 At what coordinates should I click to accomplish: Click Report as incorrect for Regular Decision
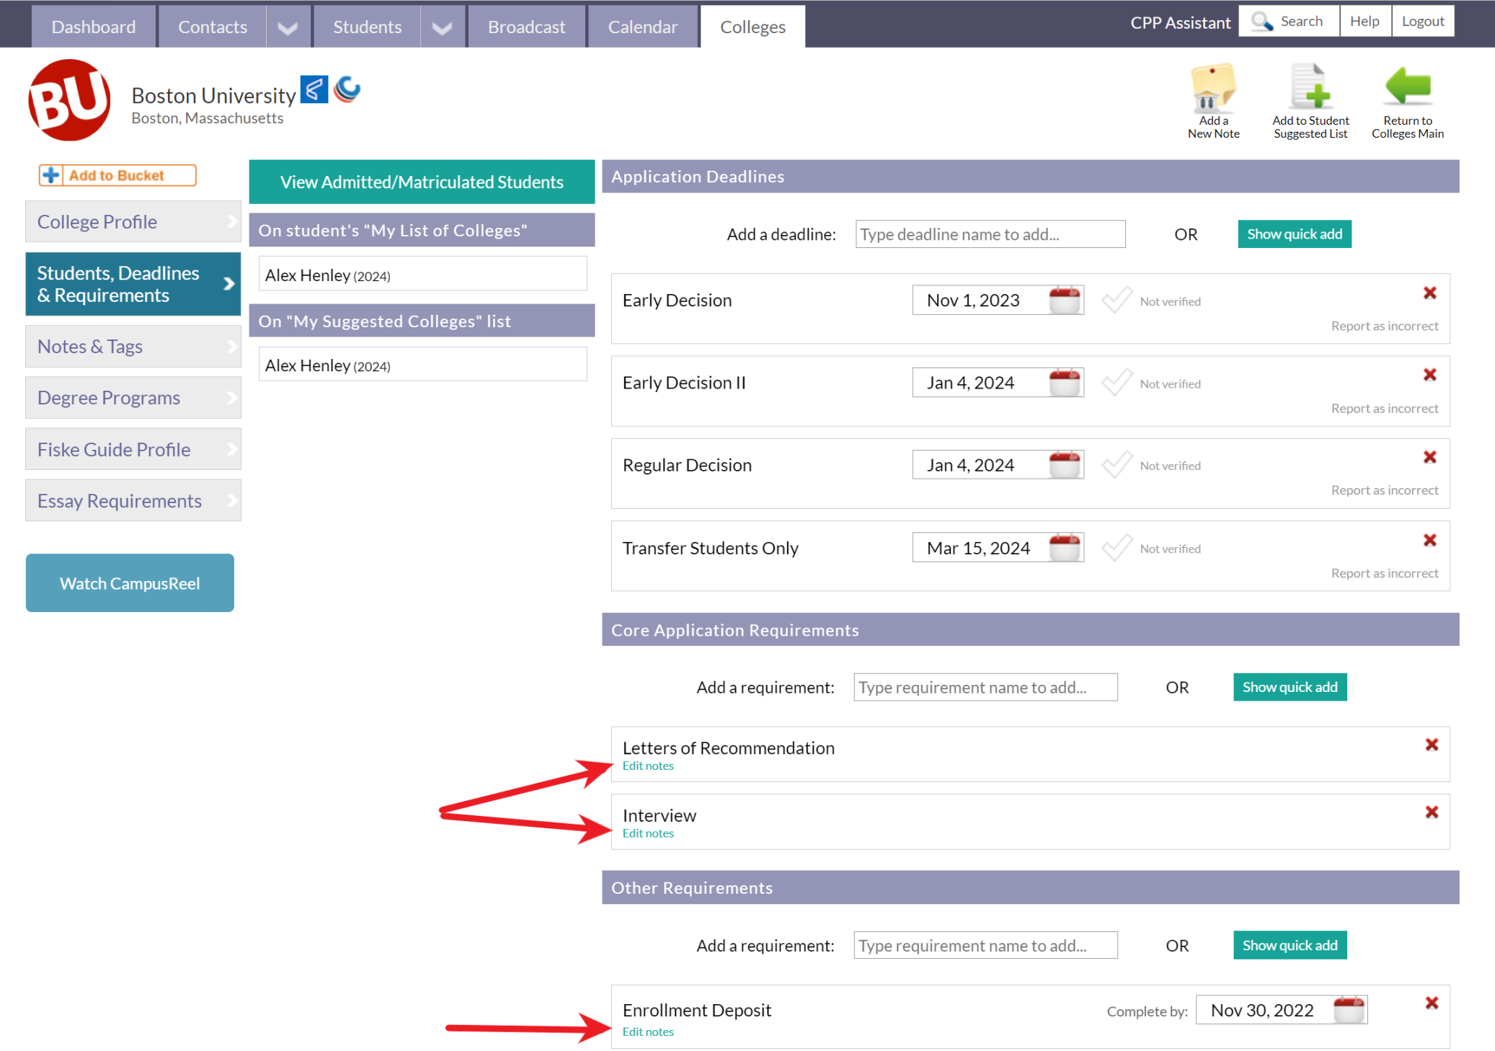[1385, 490]
